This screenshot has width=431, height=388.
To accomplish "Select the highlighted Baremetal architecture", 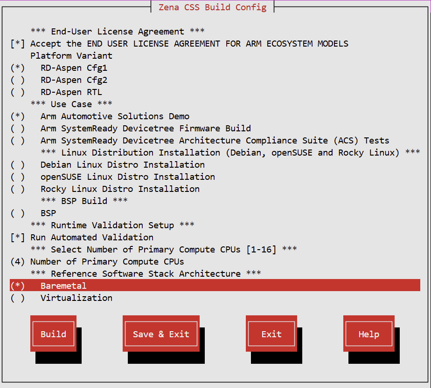I will coord(215,286).
